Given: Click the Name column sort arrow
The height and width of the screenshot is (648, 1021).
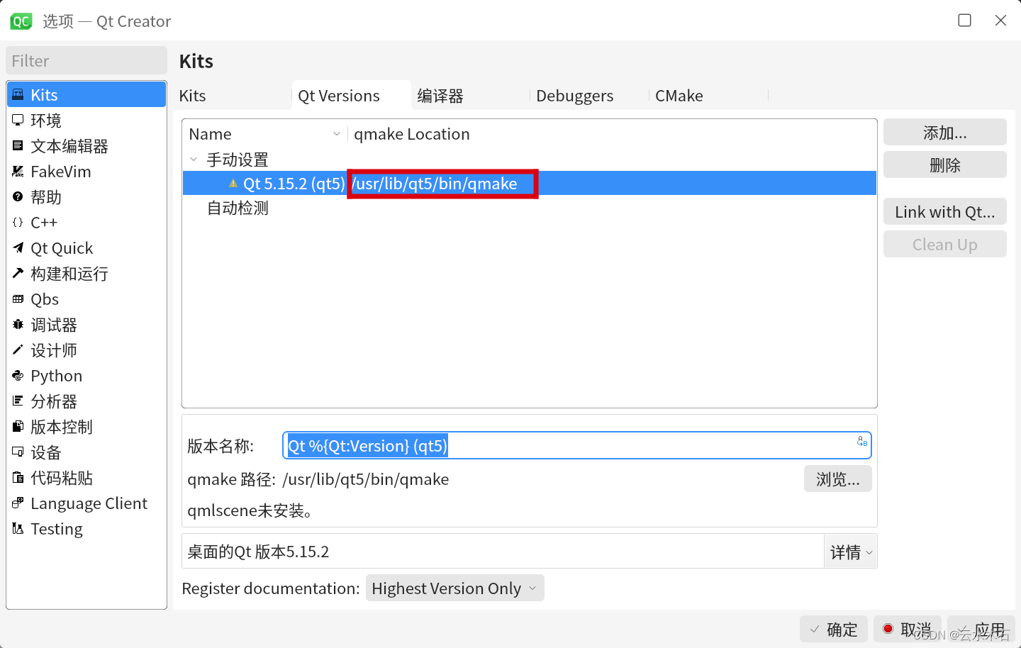Looking at the screenshot, I should [x=337, y=134].
